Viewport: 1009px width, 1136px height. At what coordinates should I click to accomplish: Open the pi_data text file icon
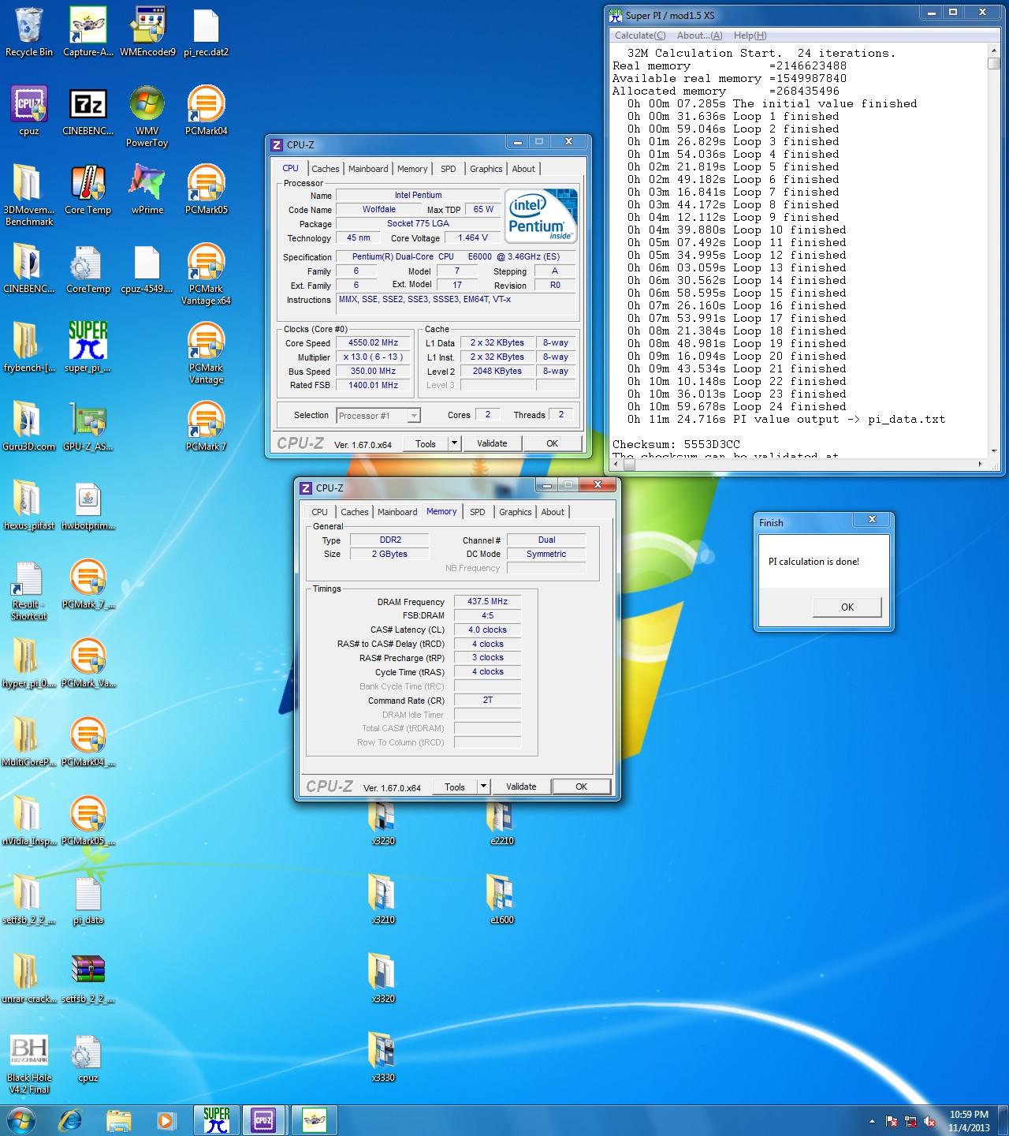(87, 899)
